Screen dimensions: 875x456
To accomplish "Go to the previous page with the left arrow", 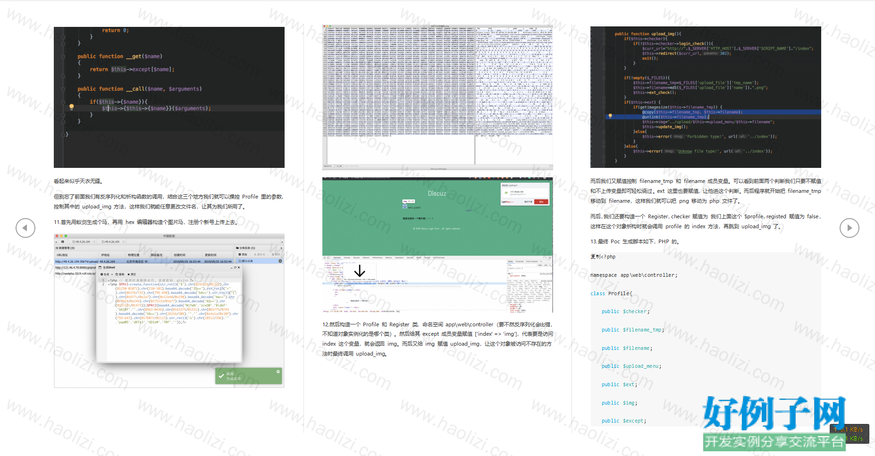I will (x=25, y=228).
